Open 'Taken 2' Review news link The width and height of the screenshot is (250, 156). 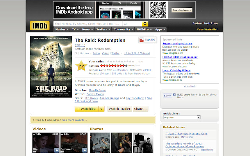(x=186, y=134)
